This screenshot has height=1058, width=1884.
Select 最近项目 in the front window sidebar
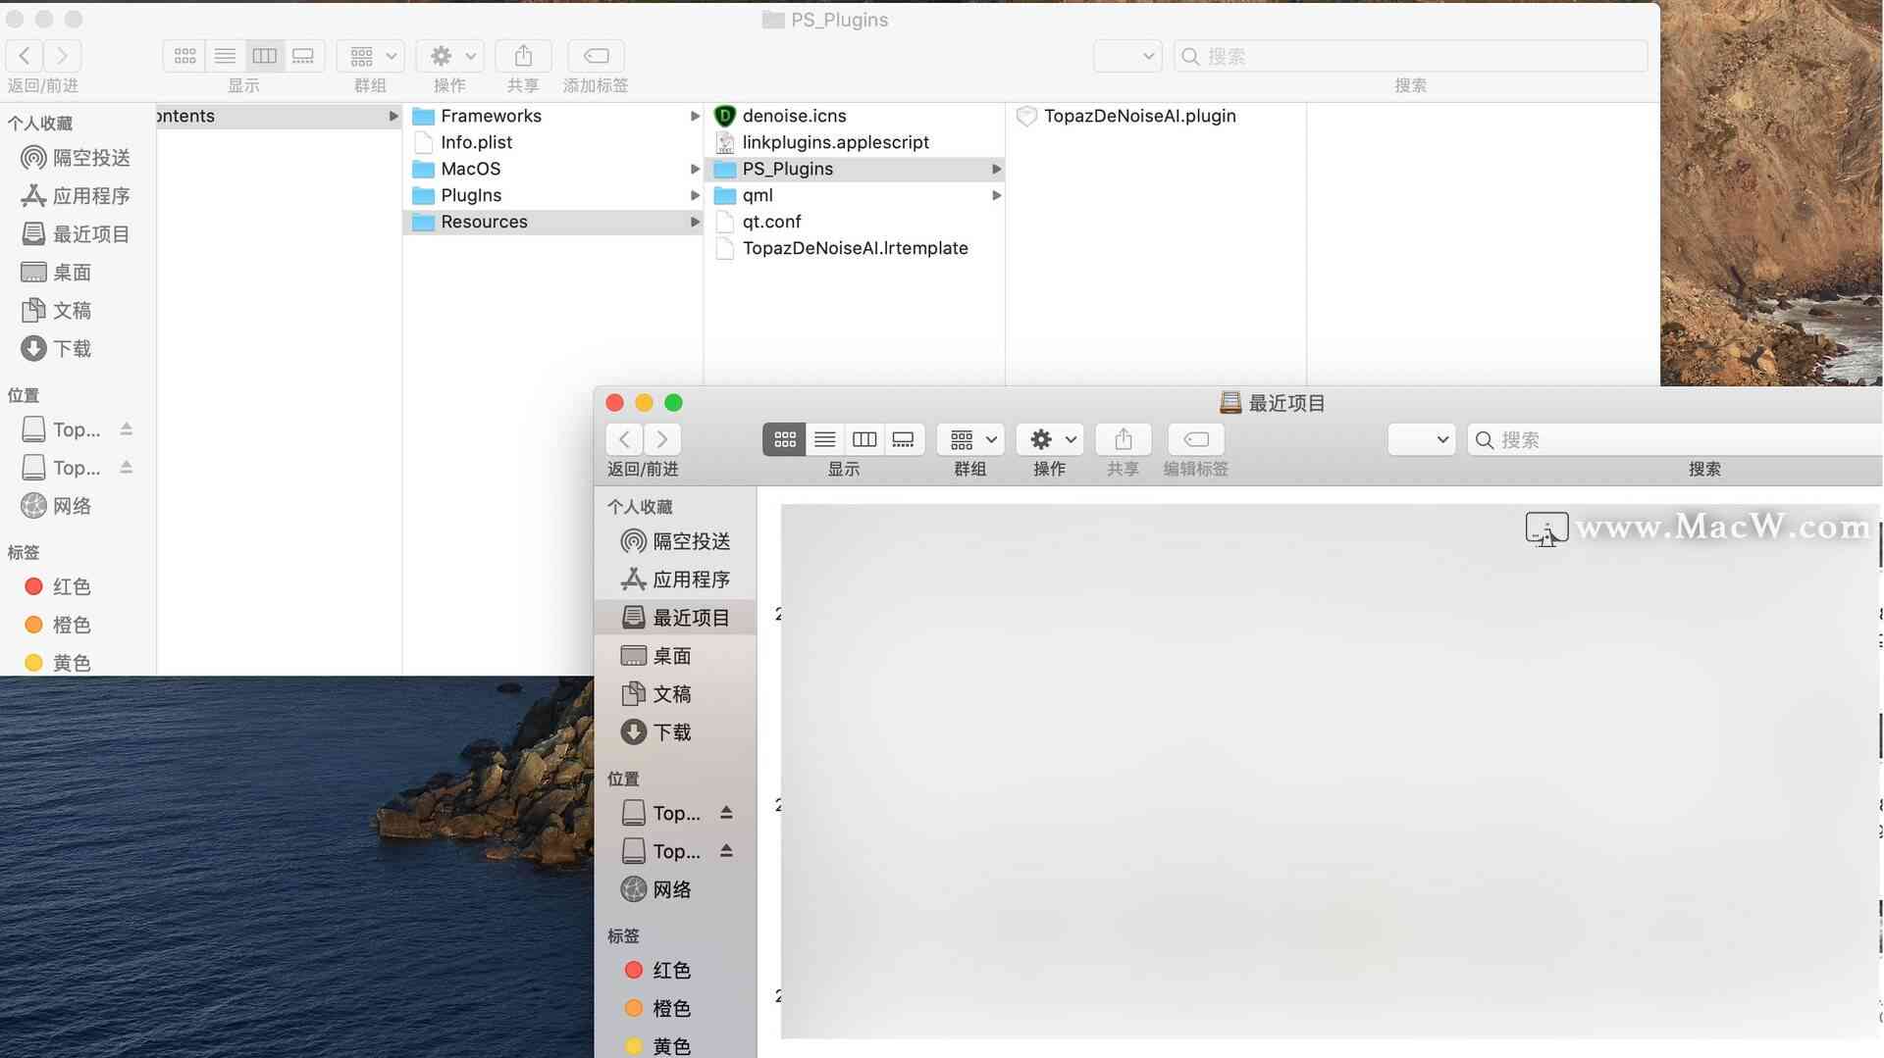(x=675, y=618)
